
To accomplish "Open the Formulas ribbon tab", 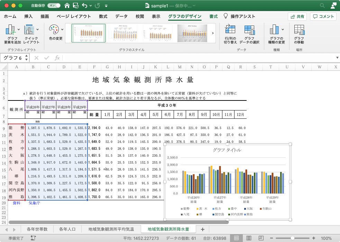I will (103, 16).
